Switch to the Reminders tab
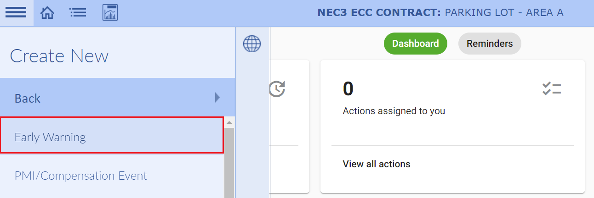Screen dimensions: 594x198 point(490,44)
